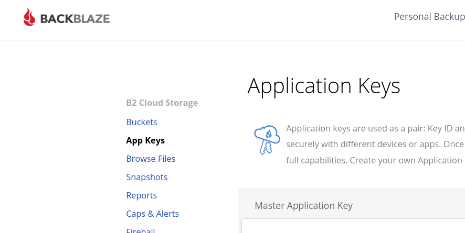
Task: Click the cloud and keys icon
Action: pos(267,140)
